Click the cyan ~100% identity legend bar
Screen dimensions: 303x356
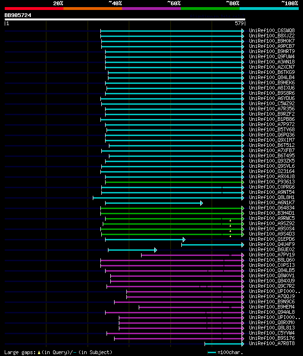(269, 9)
